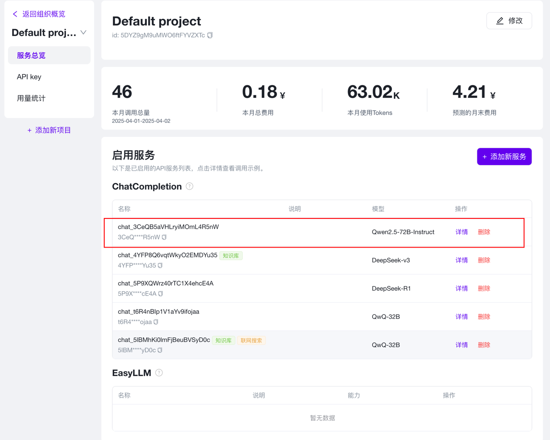Click 知识库 tag on DeepSeek-v3 row
Screen dimensions: 550x440
tap(231, 256)
